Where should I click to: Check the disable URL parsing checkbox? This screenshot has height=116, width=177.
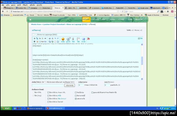pyautogui.click(x=48, y=93)
